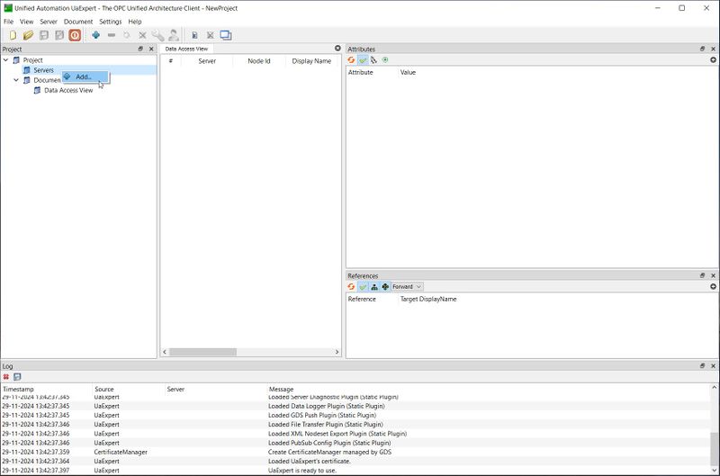Toggle the checkmark button in References toolbar

click(363, 287)
